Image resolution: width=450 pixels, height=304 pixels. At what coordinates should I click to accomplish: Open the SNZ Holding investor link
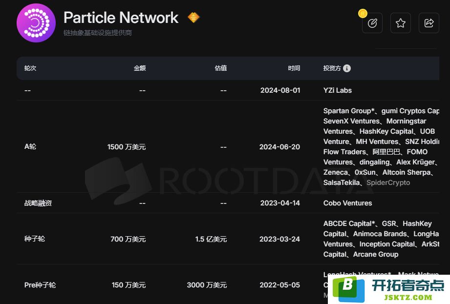(422, 142)
